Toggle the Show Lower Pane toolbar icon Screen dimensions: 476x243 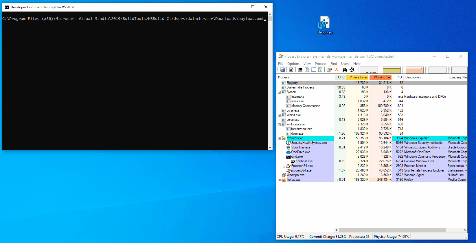click(314, 70)
